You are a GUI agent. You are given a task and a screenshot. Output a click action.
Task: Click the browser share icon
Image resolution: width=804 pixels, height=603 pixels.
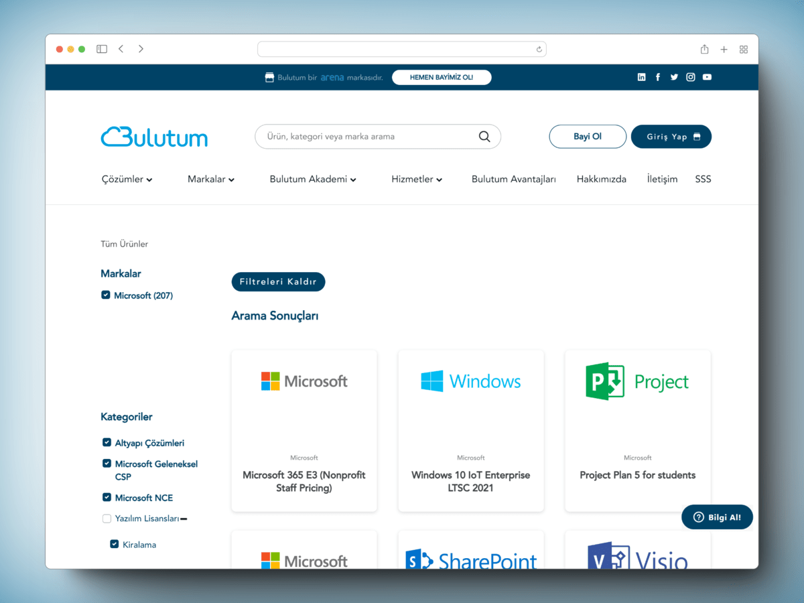704,49
